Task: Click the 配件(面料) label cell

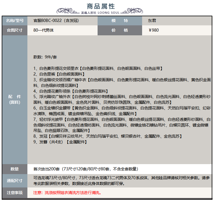Action: (15, 100)
